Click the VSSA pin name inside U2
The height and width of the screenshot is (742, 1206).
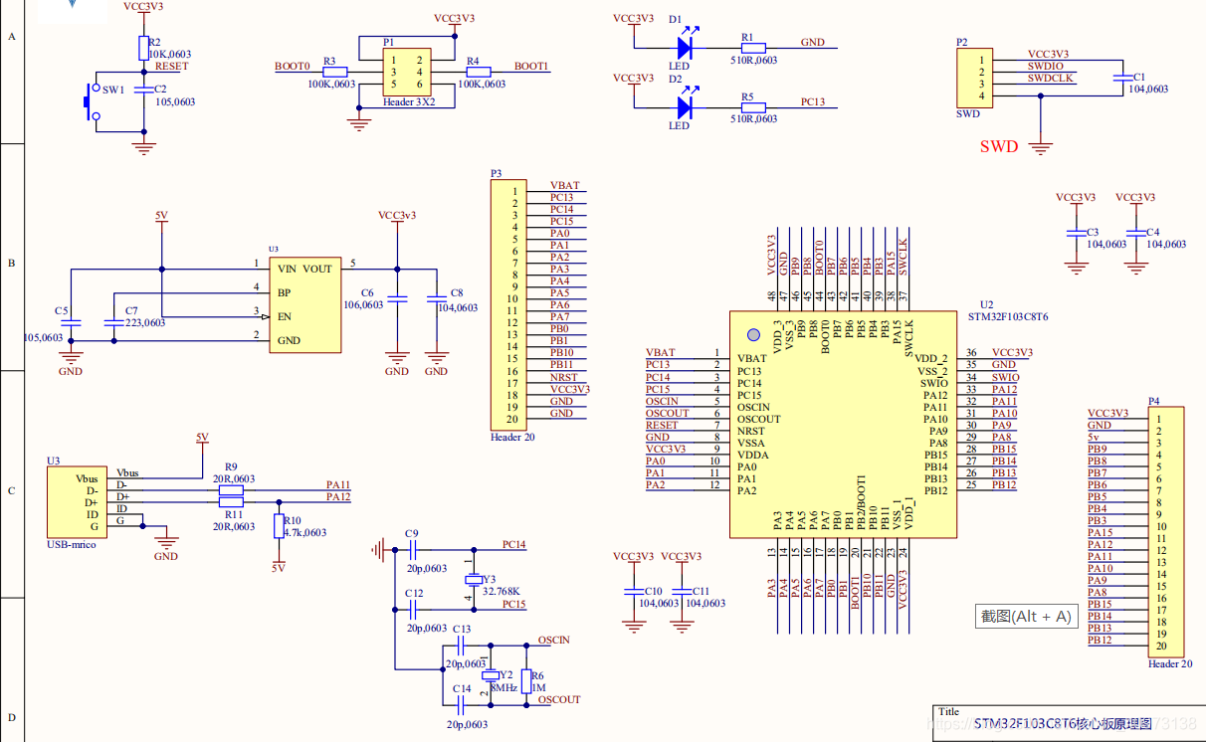751,443
